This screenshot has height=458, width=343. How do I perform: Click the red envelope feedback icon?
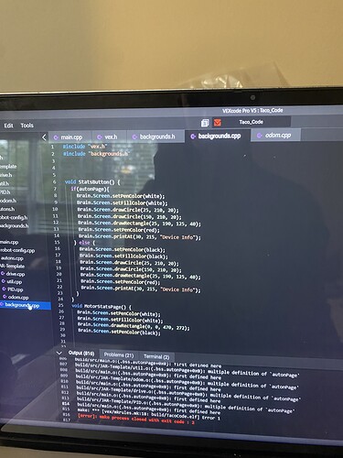pos(217,123)
